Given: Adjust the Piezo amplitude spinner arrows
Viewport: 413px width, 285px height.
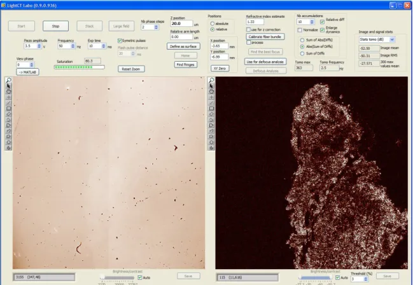Looking at the screenshot, I should [x=39, y=46].
